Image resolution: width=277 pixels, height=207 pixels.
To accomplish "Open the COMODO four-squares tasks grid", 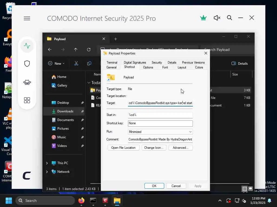I will coord(27,100).
